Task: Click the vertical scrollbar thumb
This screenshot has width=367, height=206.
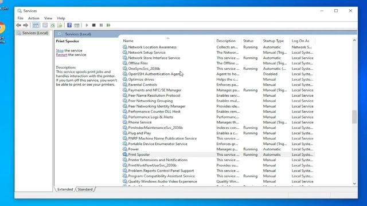Action: (x=354, y=117)
